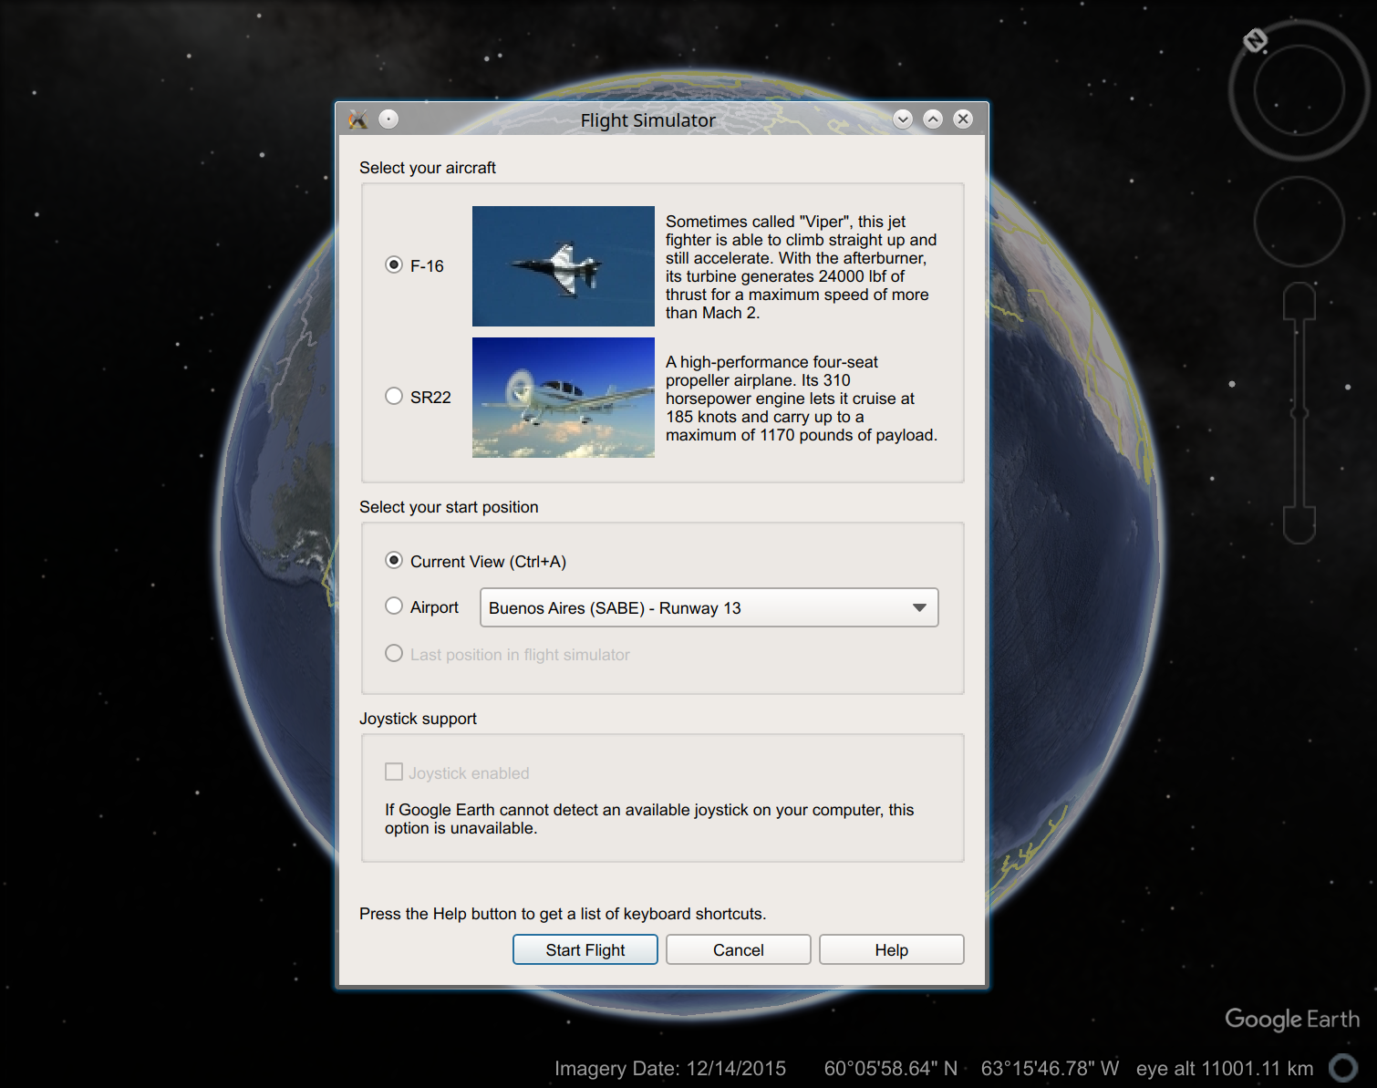Open the airport runway dropdown list
Viewport: 1377px width, 1088px height.
coord(709,607)
